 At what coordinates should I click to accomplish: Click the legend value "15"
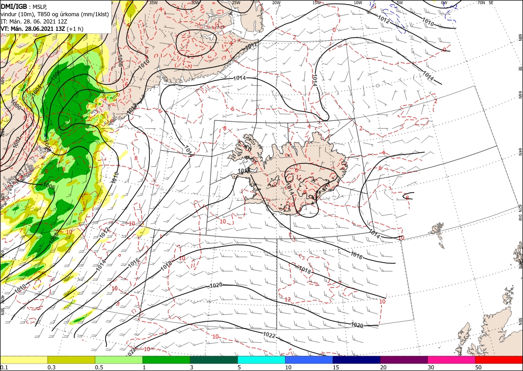click(336, 367)
